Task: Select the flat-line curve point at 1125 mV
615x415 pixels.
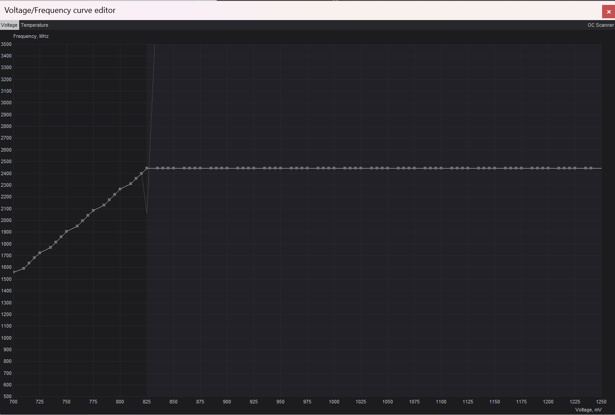Action: pos(468,168)
